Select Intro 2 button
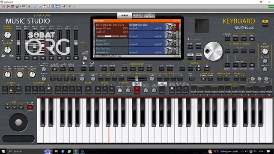Screen dimensions: 274x154 point(12,90)
